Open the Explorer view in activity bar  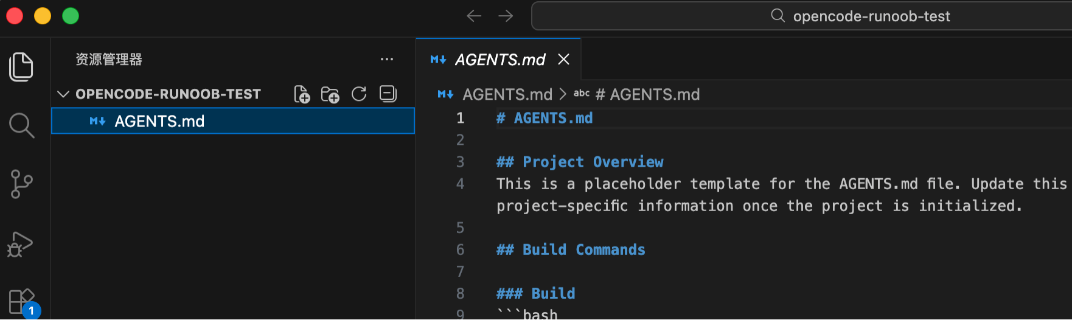21,66
